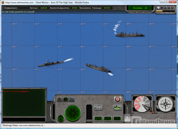Click the wrench repair icon button
This screenshot has height=129, width=178.
[x=71, y=99]
